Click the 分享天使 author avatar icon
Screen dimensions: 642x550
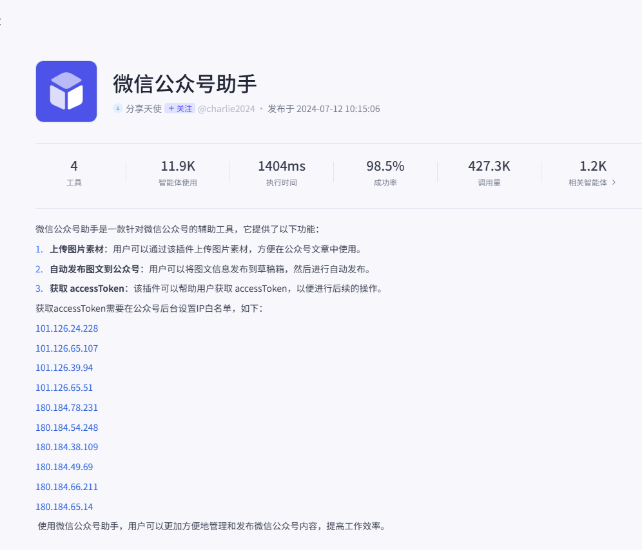[118, 108]
